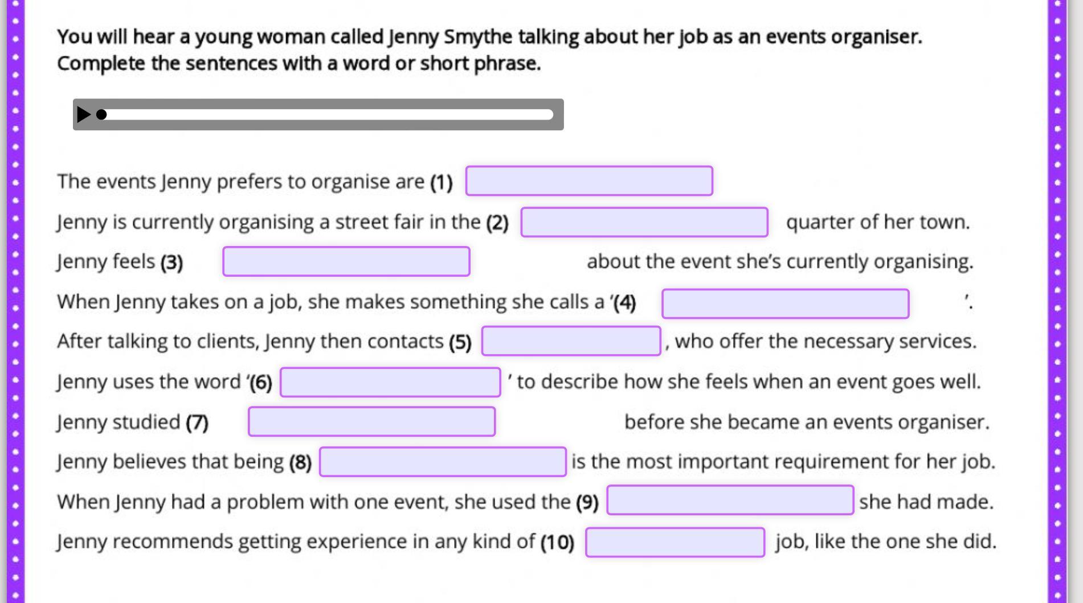Click answer box 1 about preferred events
The image size is (1083, 603).
(x=589, y=181)
